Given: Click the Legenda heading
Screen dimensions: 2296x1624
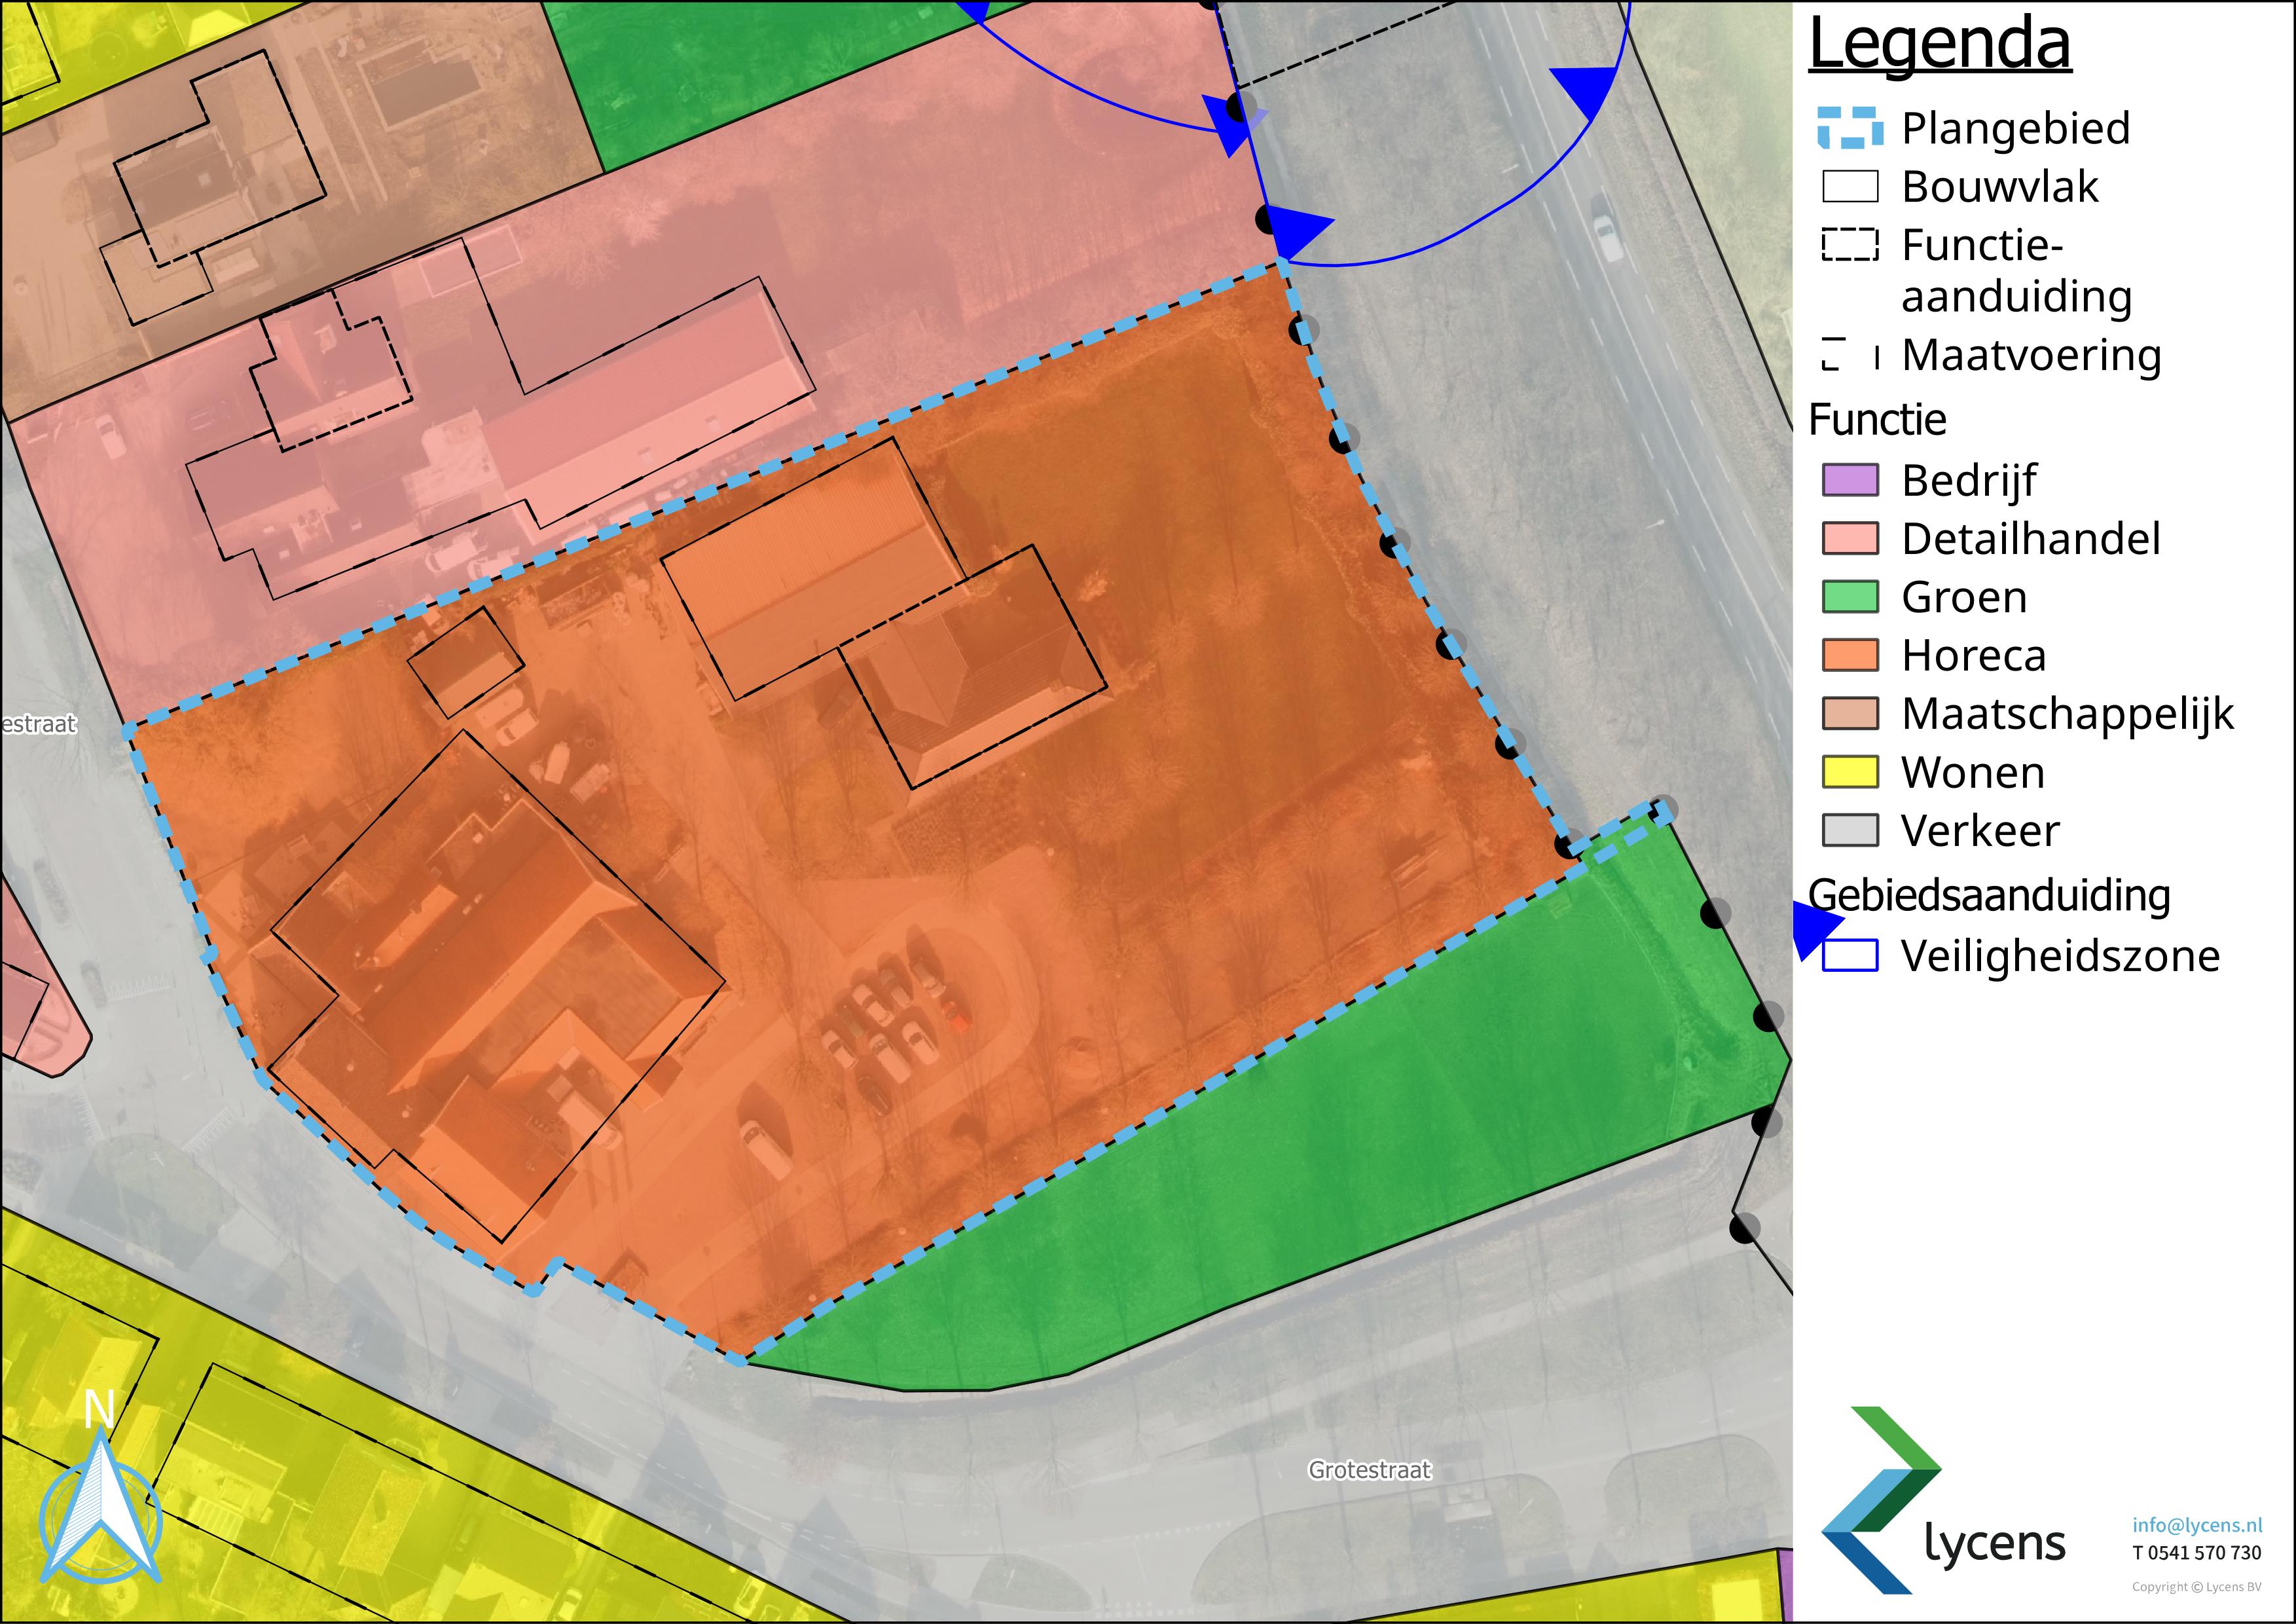Looking at the screenshot, I should [1940, 44].
